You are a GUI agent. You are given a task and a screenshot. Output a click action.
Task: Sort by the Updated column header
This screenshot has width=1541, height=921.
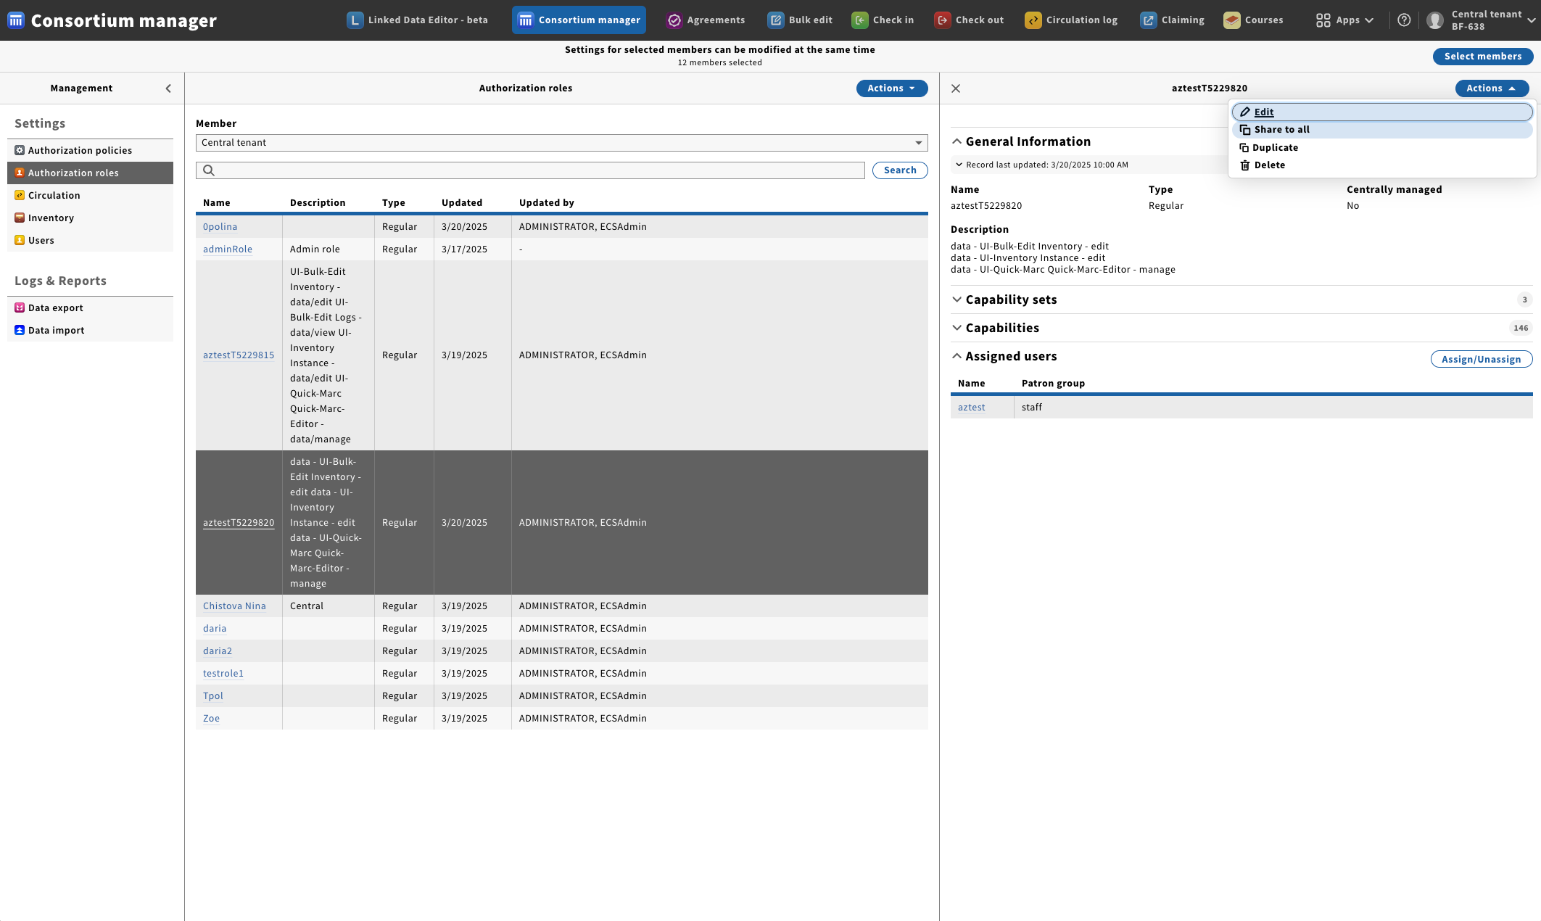tap(461, 203)
